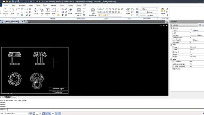Click the Print icon in quick access toolbar
The width and height of the screenshot is (204, 115).
click(x=16, y=2)
